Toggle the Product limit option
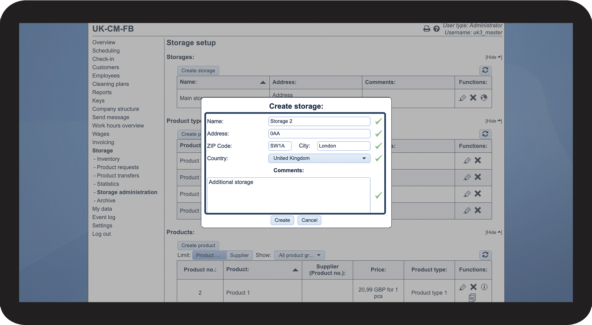The width and height of the screenshot is (592, 325). pos(209,255)
